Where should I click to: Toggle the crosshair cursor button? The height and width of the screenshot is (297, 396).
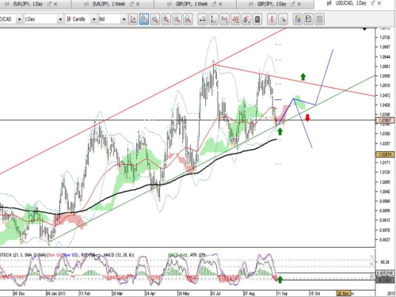(283, 19)
